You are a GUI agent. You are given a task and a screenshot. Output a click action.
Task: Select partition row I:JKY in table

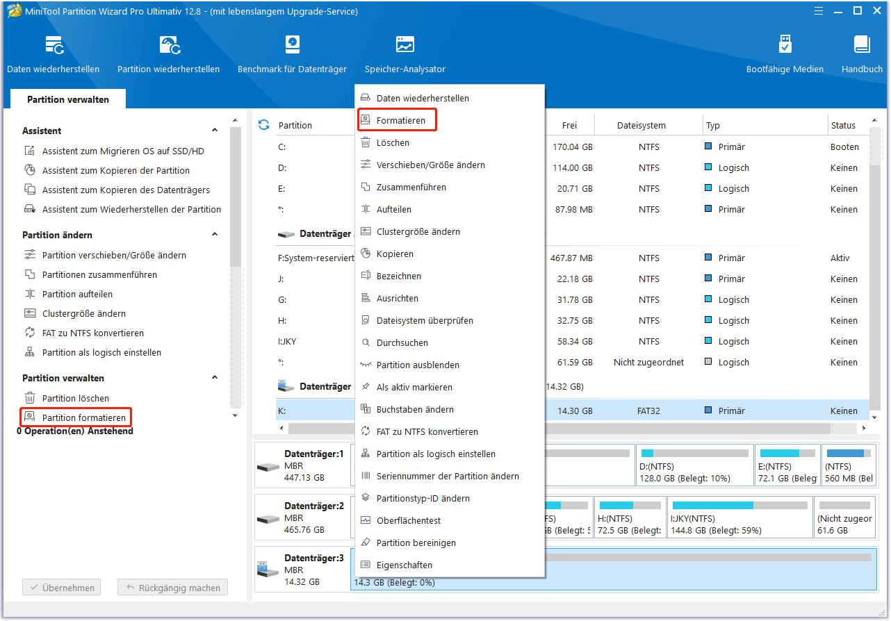pos(573,341)
